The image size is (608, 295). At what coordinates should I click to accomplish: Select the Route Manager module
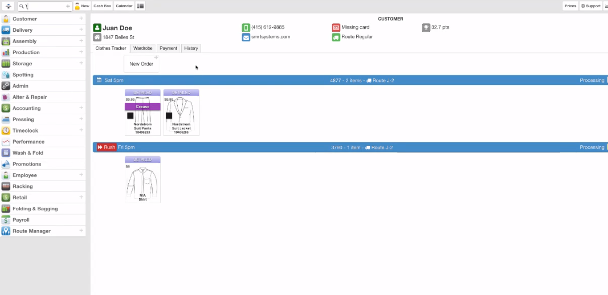point(5,231)
